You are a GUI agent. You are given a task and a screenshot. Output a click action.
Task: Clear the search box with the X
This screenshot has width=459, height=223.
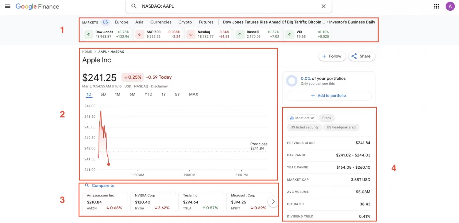tap(323, 6)
